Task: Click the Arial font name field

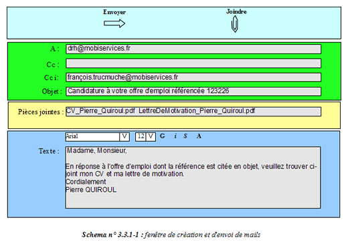Action: pyautogui.click(x=92, y=137)
